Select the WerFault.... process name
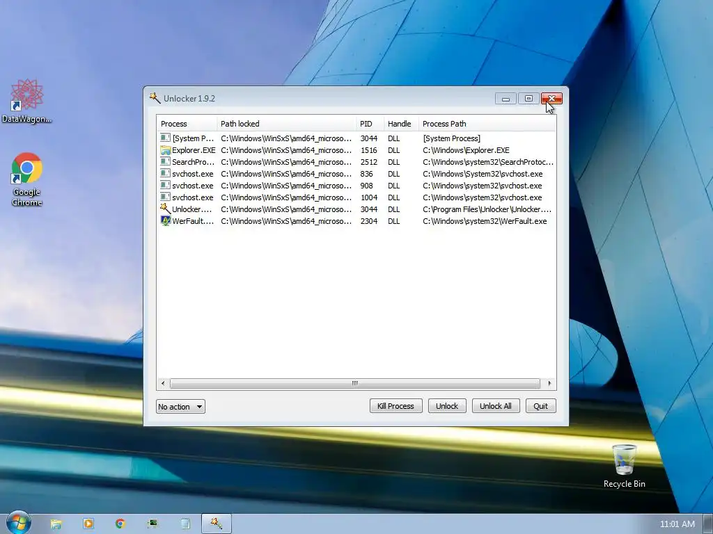 [193, 221]
